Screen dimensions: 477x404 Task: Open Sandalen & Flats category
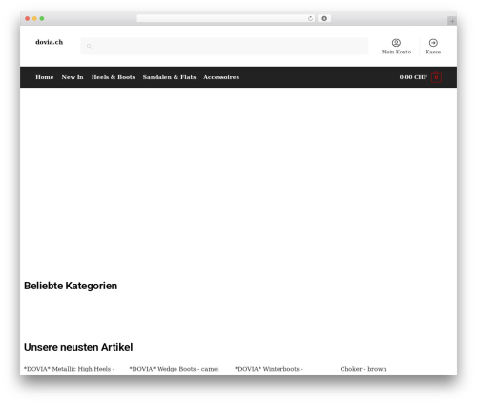(169, 77)
